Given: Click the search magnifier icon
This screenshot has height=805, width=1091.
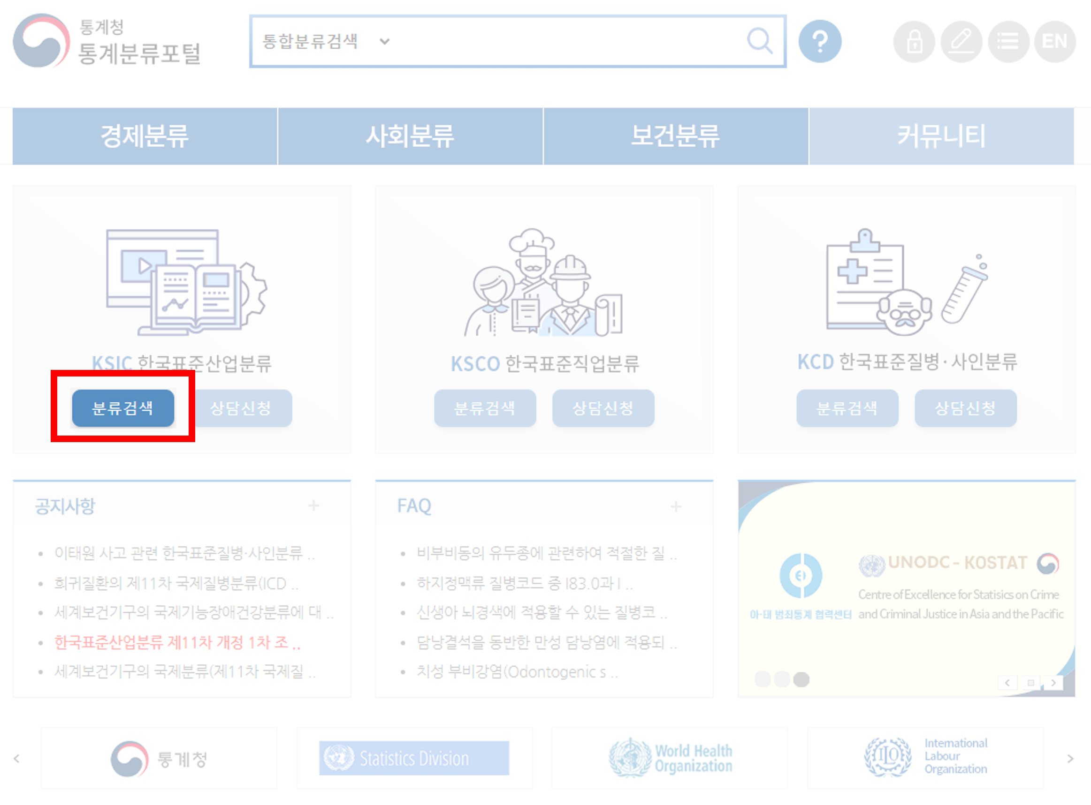Looking at the screenshot, I should click(x=759, y=41).
